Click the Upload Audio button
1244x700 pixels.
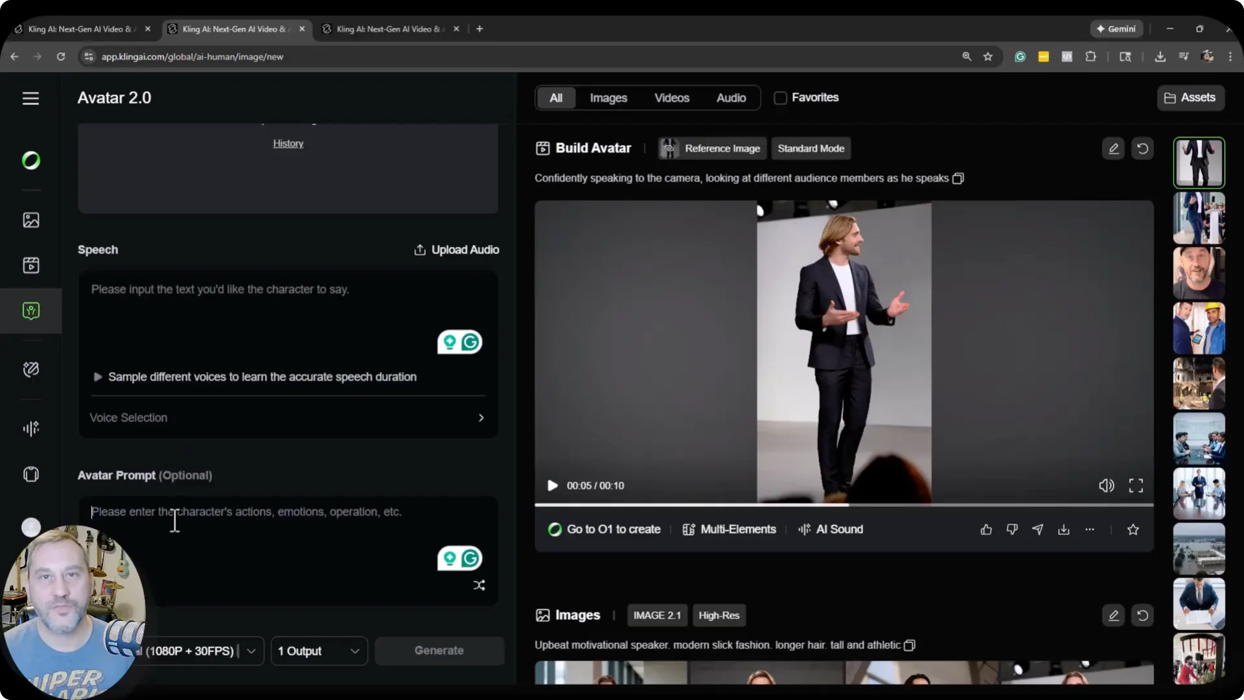[x=456, y=250]
